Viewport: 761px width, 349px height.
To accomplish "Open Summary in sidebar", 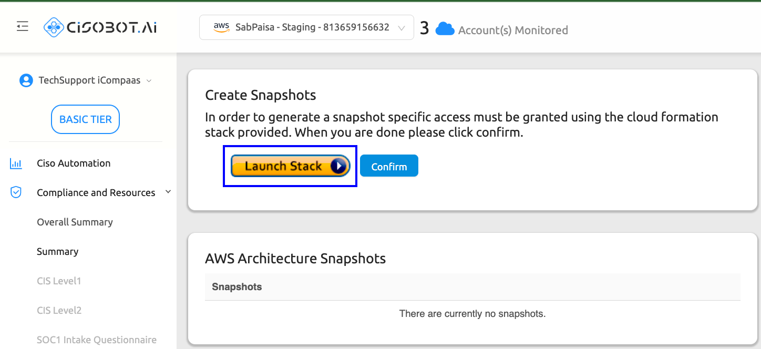I will pyautogui.click(x=57, y=251).
